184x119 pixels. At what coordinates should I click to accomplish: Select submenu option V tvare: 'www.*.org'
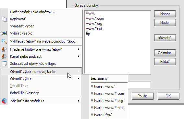(104, 101)
